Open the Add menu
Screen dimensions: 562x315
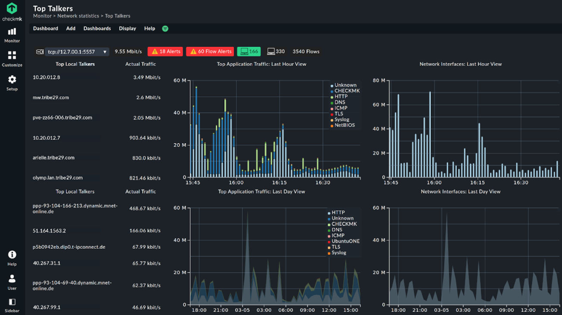point(70,29)
